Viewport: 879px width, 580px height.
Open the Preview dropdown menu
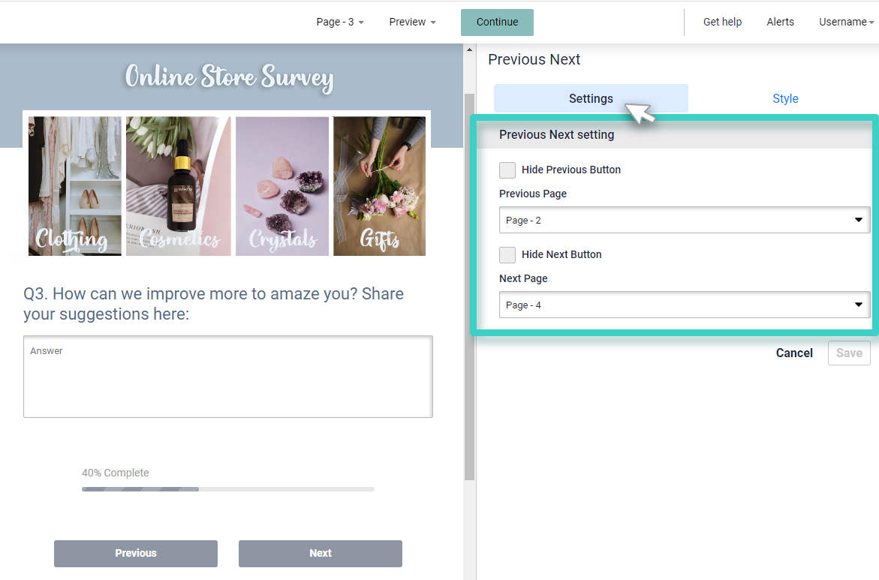click(x=412, y=22)
